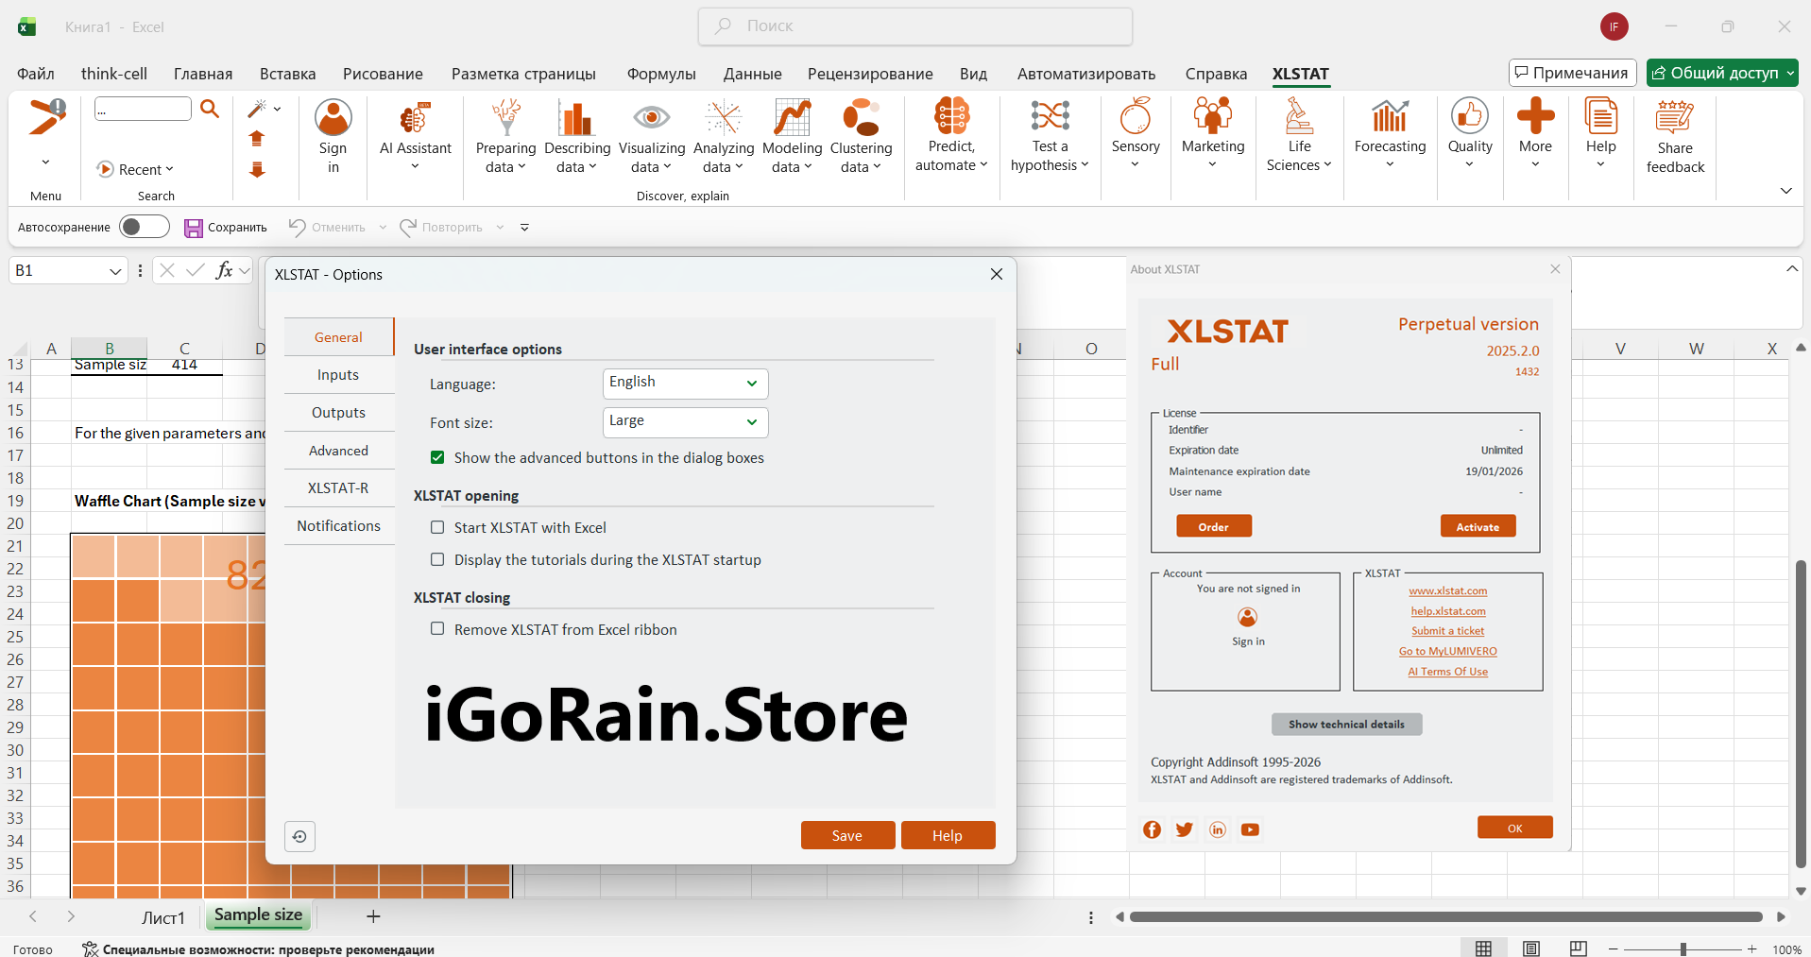Click the reset defaults icon in Options

click(299, 836)
